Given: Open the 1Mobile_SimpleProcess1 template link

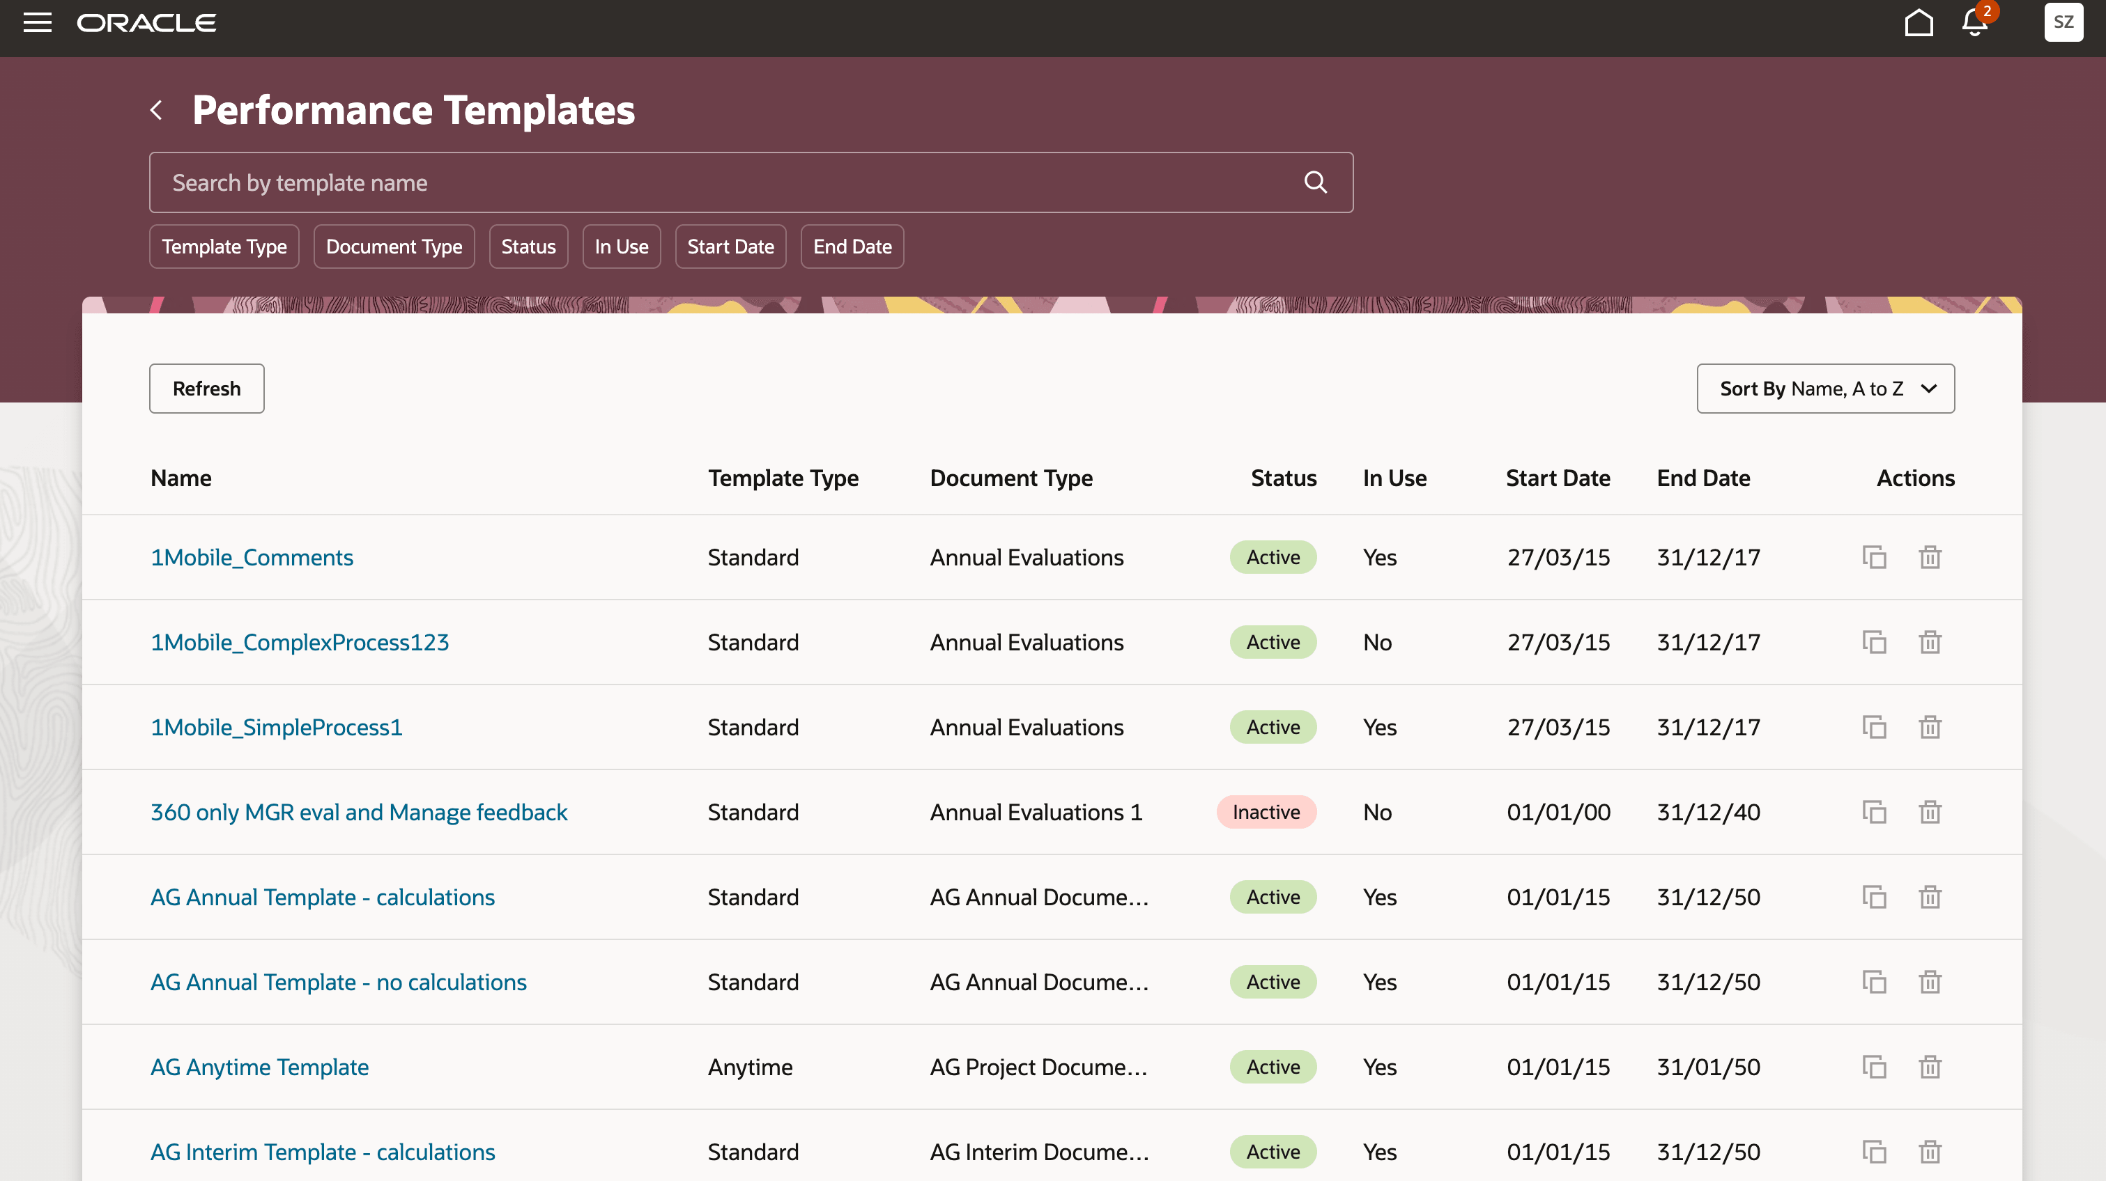Looking at the screenshot, I should tap(277, 727).
